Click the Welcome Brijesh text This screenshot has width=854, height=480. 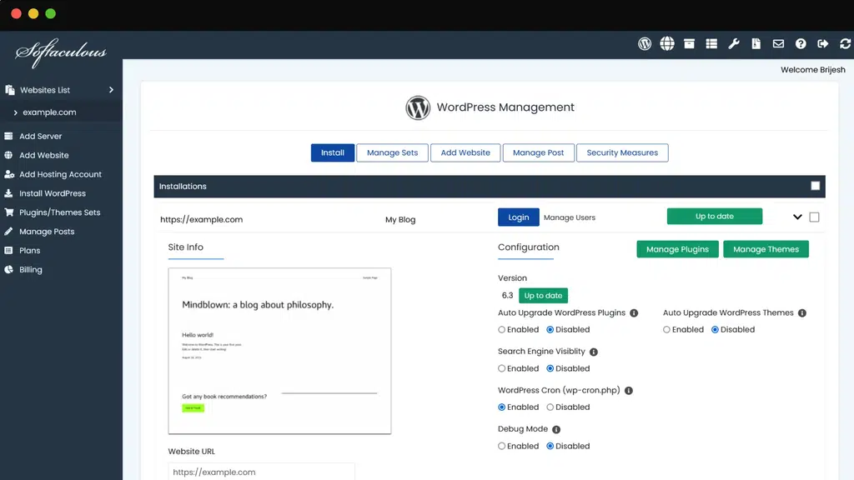coord(812,70)
